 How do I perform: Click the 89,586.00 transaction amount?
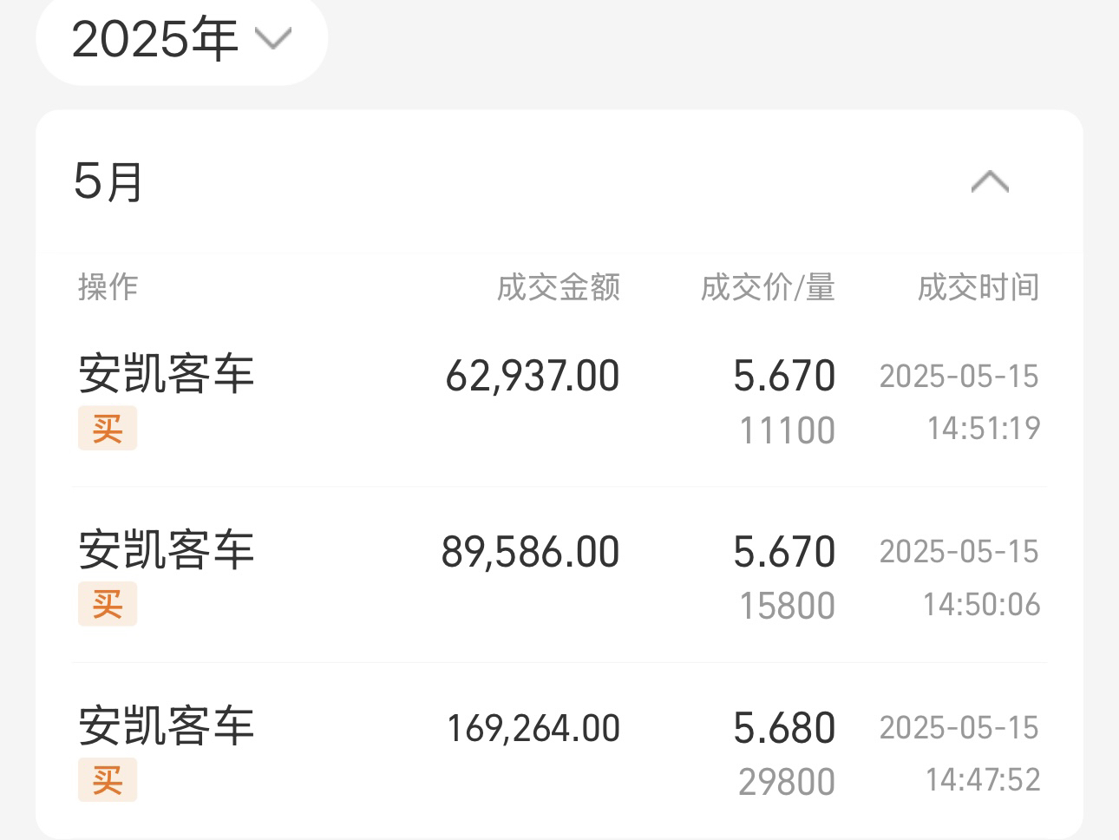531,553
